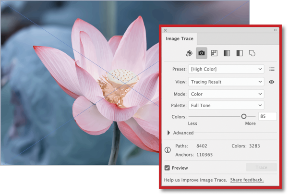This screenshot has height=195, width=288.
Task: Select the Black and White preset icon
Action: tap(240, 53)
